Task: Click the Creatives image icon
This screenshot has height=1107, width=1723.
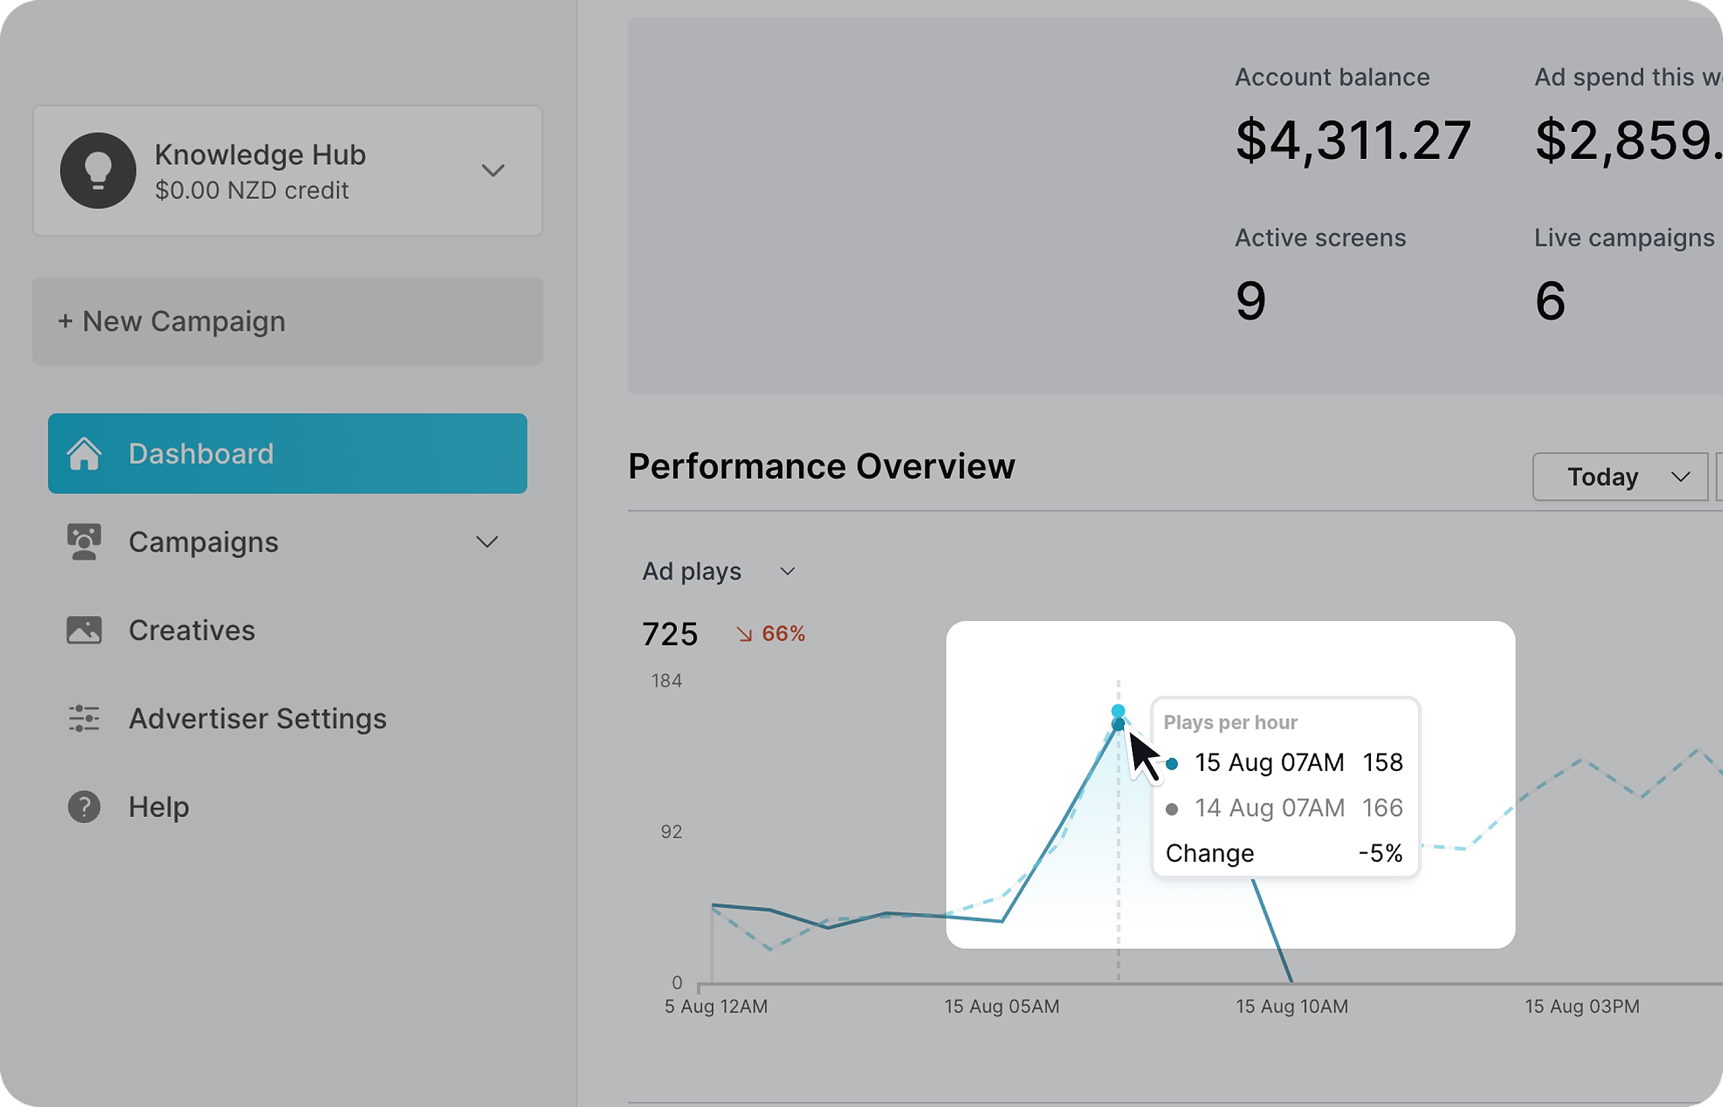Action: 84,630
